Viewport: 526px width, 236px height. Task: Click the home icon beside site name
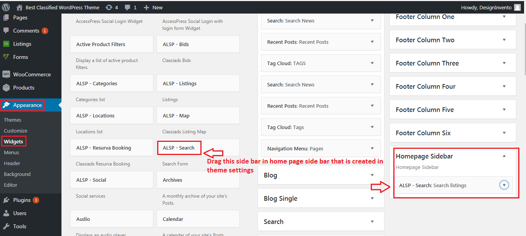(19, 7)
